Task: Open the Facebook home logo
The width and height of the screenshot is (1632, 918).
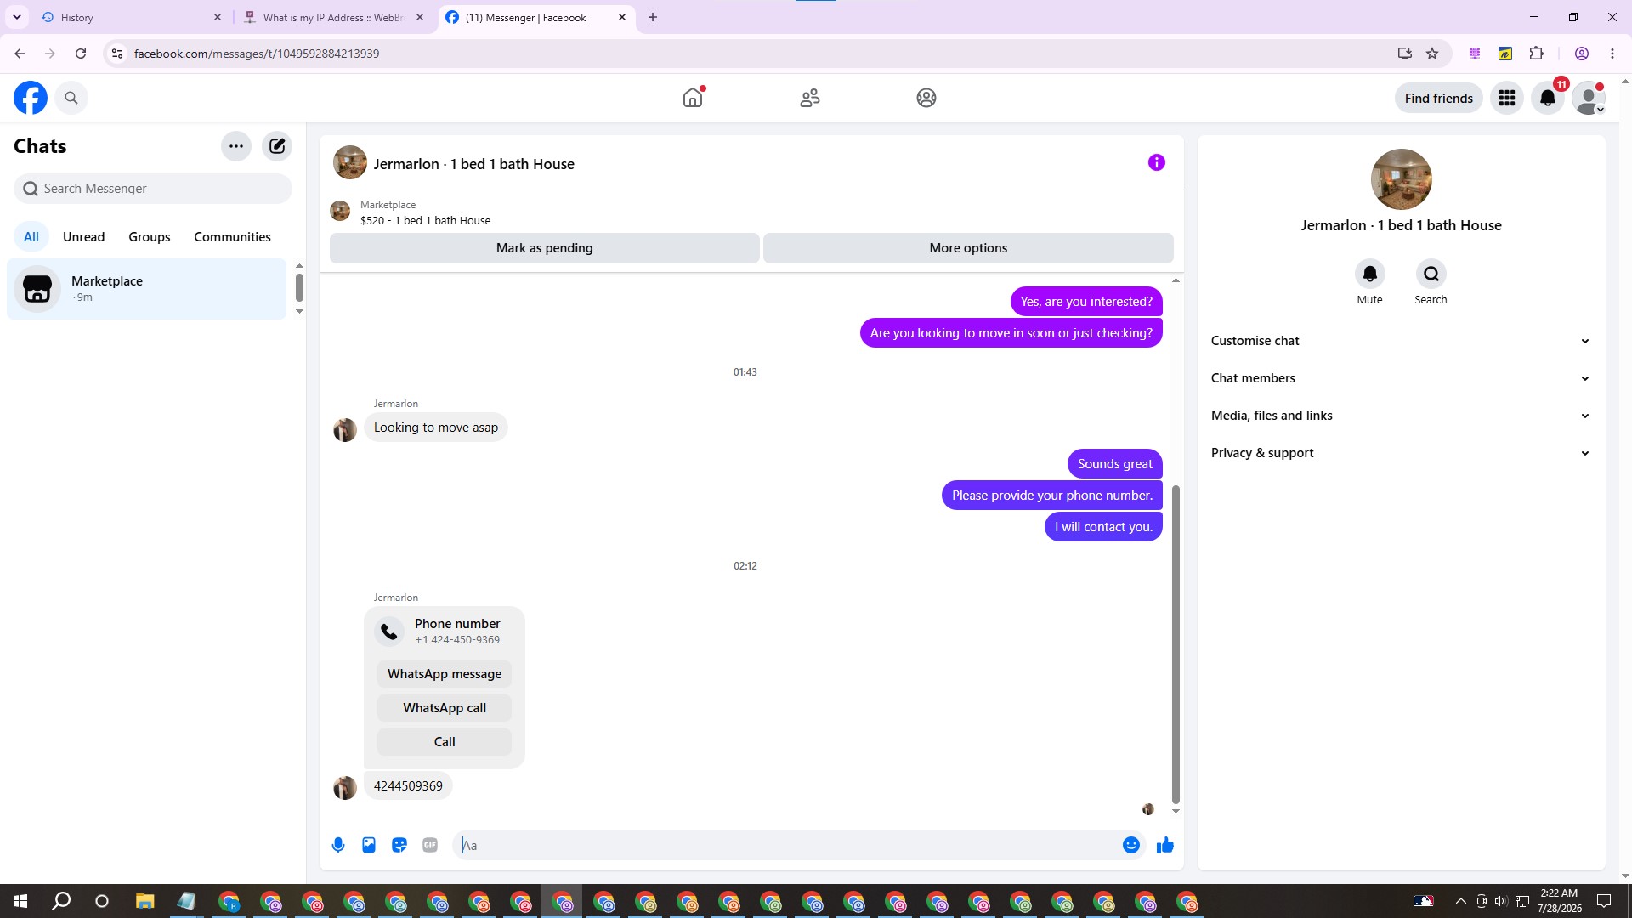Action: tap(31, 98)
